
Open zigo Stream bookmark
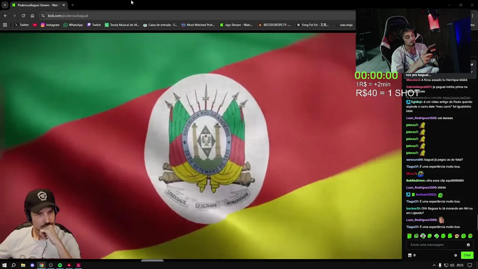236,25
